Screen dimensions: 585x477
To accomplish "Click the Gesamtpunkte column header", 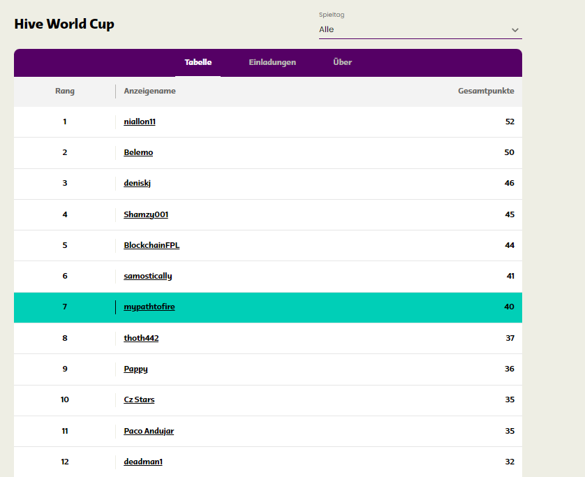I will (486, 91).
